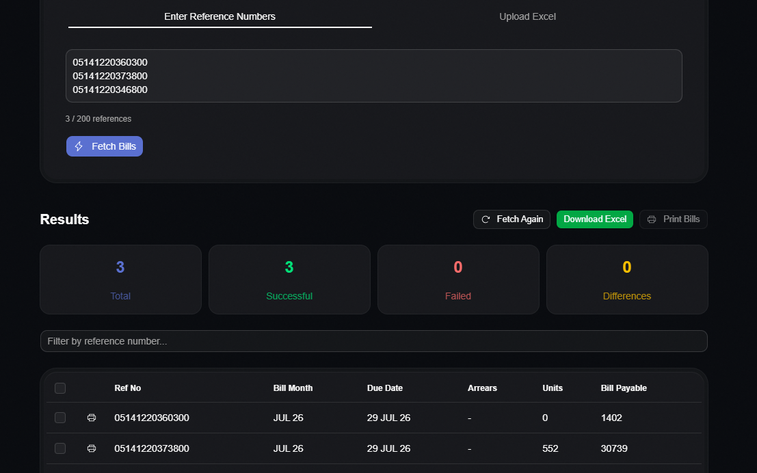Switch to the Upload Excel tab
Screen dimensions: 757x473
click(x=527, y=16)
